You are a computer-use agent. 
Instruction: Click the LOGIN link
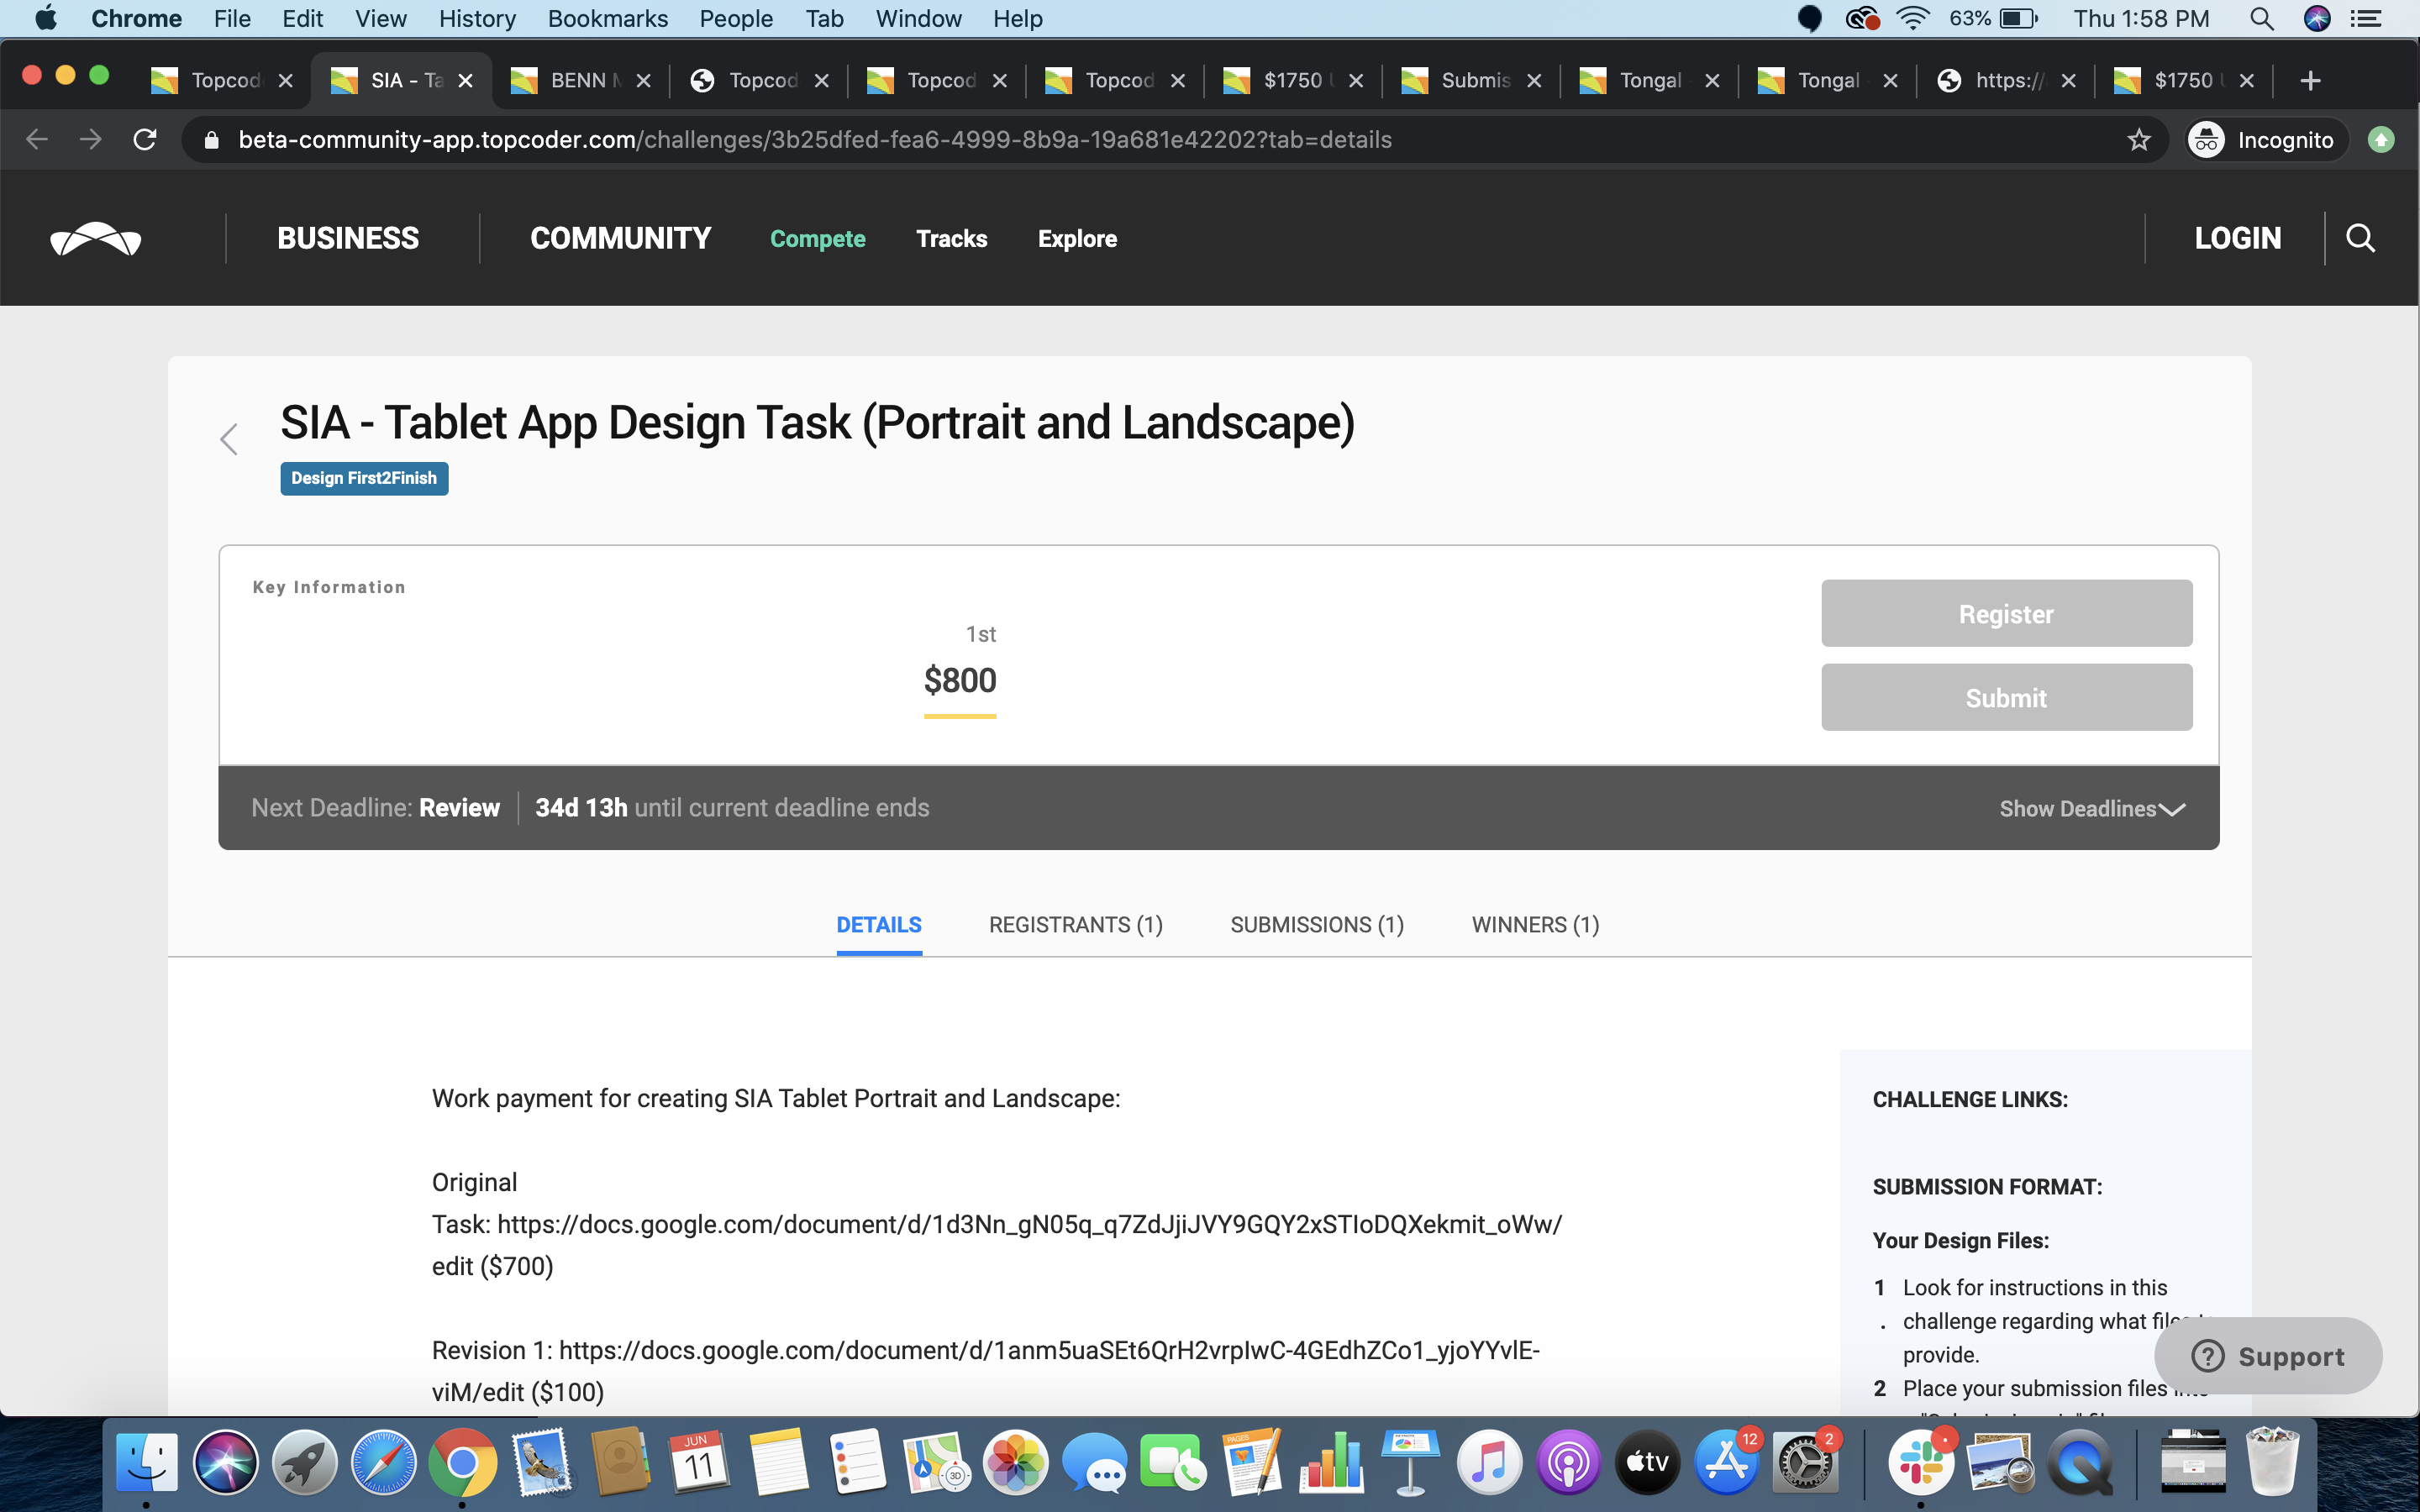pyautogui.click(x=2237, y=238)
